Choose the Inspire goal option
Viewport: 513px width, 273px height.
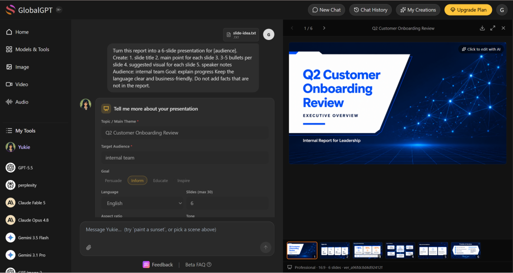tap(183, 180)
